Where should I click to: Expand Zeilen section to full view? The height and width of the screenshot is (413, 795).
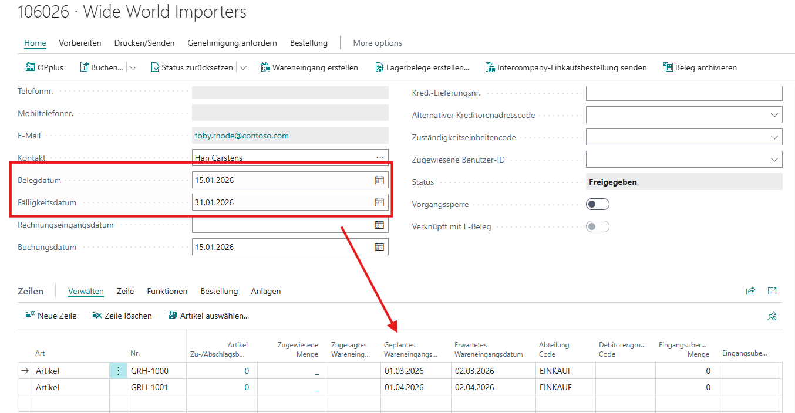click(x=772, y=291)
